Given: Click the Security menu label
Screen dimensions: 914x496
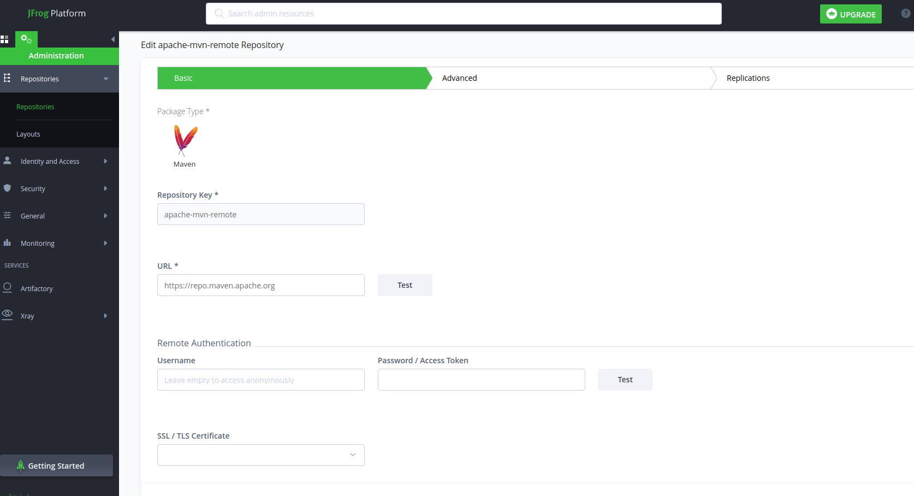Looking at the screenshot, I should pos(33,188).
